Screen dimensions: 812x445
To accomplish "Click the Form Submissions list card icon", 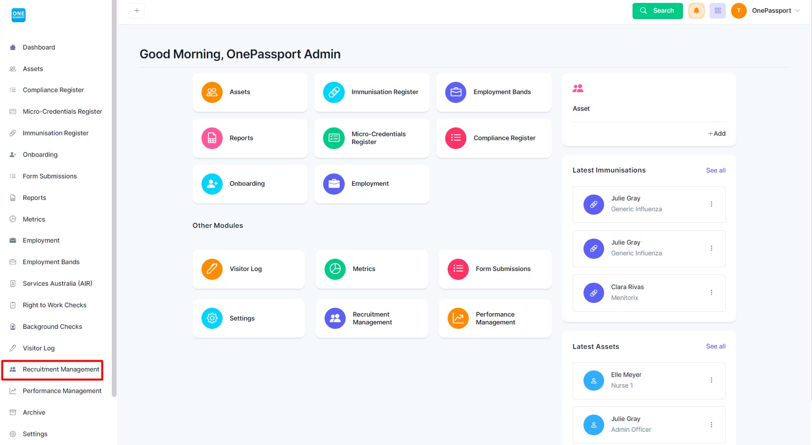I will (458, 269).
